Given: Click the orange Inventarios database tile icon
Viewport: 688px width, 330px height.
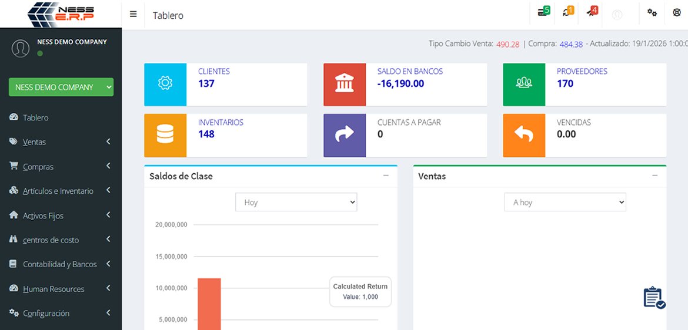Looking at the screenshot, I should click(x=165, y=134).
